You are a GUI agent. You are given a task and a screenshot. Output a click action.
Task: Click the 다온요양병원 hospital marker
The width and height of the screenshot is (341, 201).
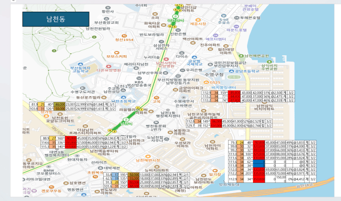[109, 66]
